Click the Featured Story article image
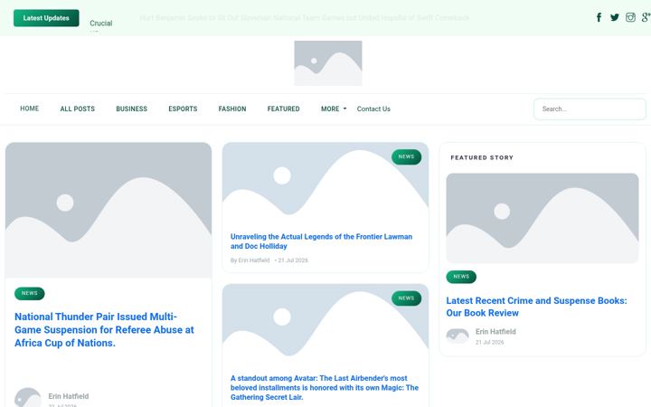 pos(542,218)
